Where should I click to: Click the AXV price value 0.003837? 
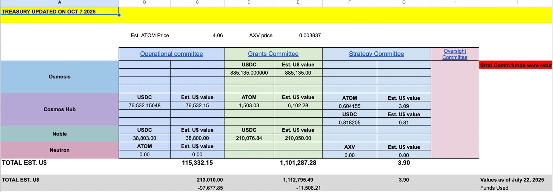click(x=310, y=35)
